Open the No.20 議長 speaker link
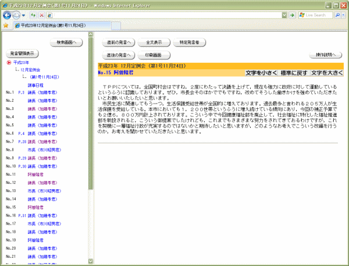Viewport: 349px width, 266px height. coord(42,249)
